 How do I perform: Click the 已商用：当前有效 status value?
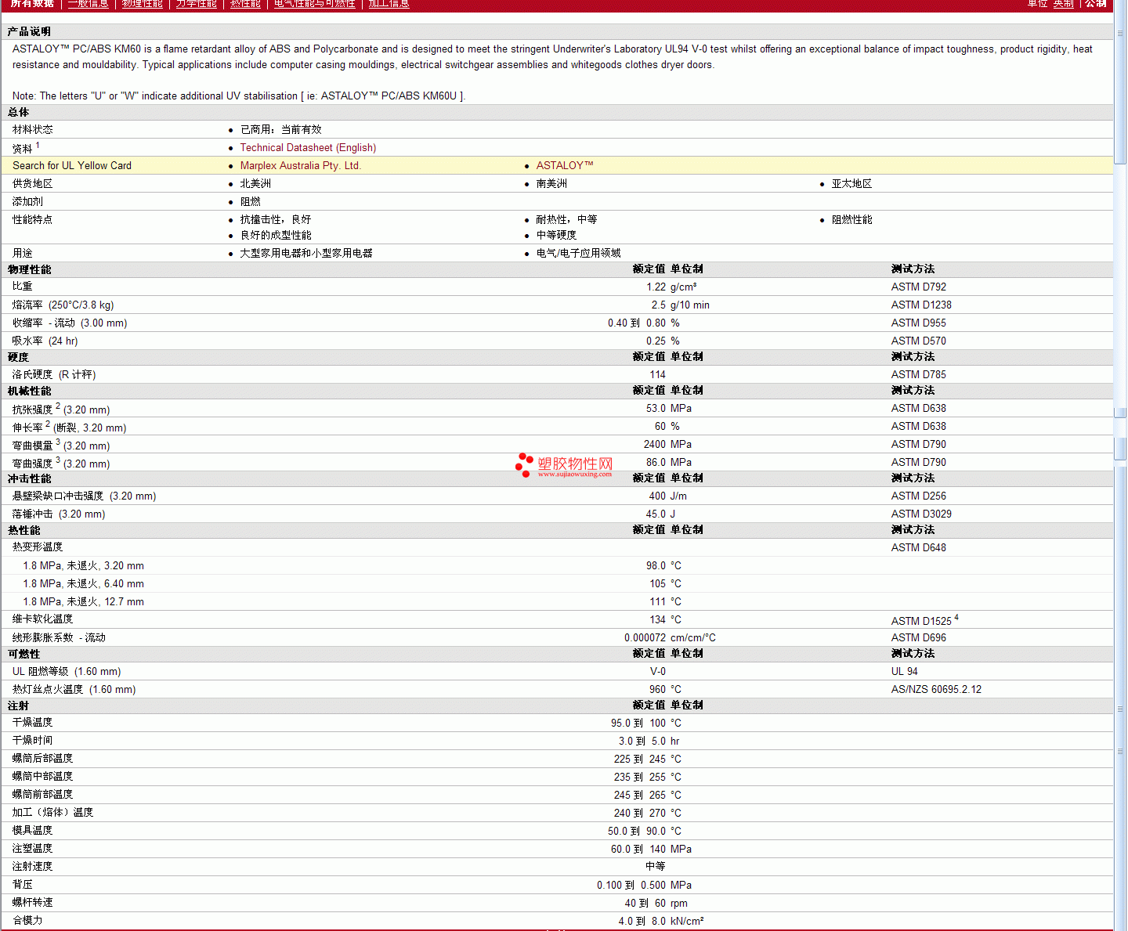point(280,129)
